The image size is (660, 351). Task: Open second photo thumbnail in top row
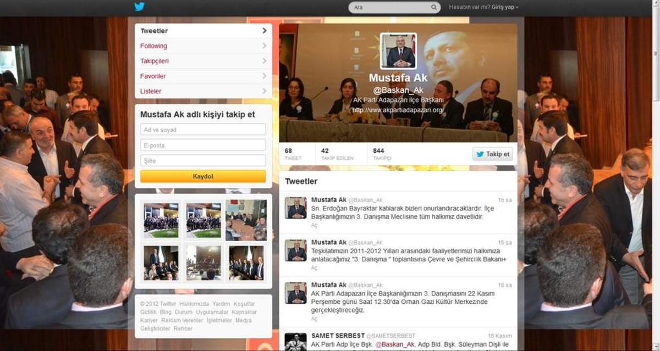point(204,219)
